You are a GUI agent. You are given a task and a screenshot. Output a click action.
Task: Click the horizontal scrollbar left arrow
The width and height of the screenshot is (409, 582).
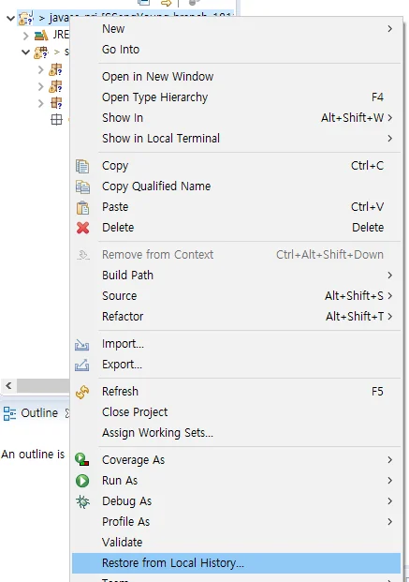[x=8, y=385]
